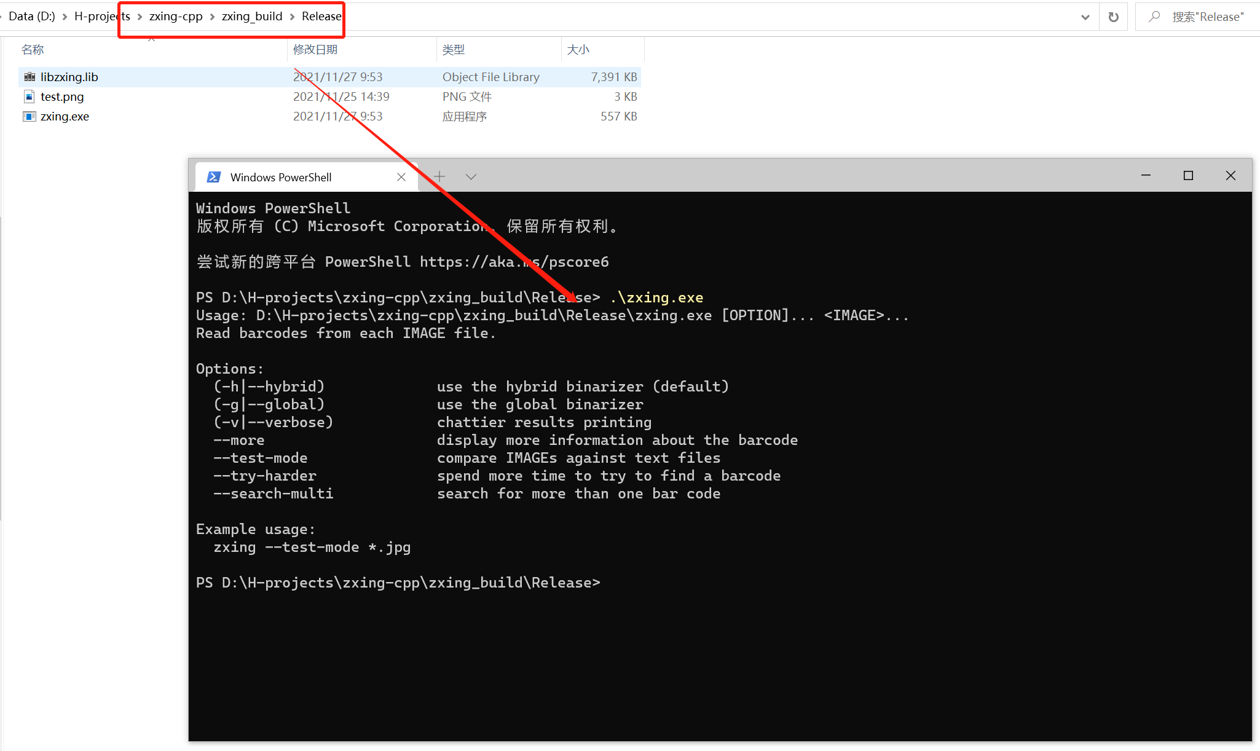Sort files by the 大小 column

coord(578,50)
